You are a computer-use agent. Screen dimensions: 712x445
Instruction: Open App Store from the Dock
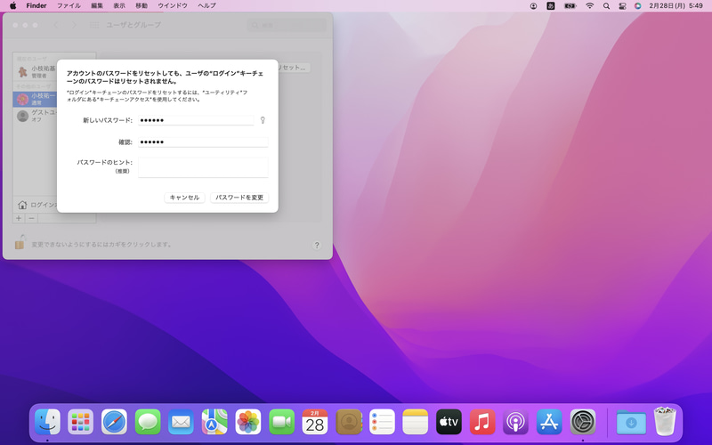(549, 422)
